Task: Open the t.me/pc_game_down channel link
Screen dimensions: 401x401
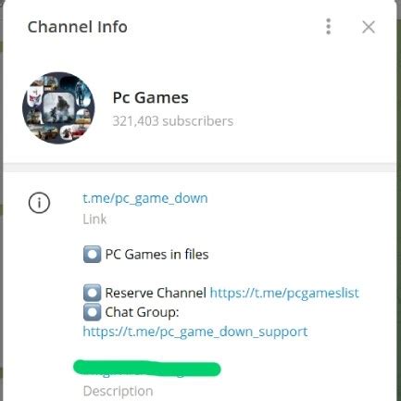Action: pyautogui.click(x=145, y=198)
